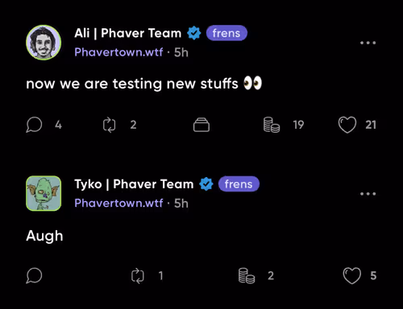
Task: Open three-dot menu on Tyko's post
Action: click(x=368, y=194)
